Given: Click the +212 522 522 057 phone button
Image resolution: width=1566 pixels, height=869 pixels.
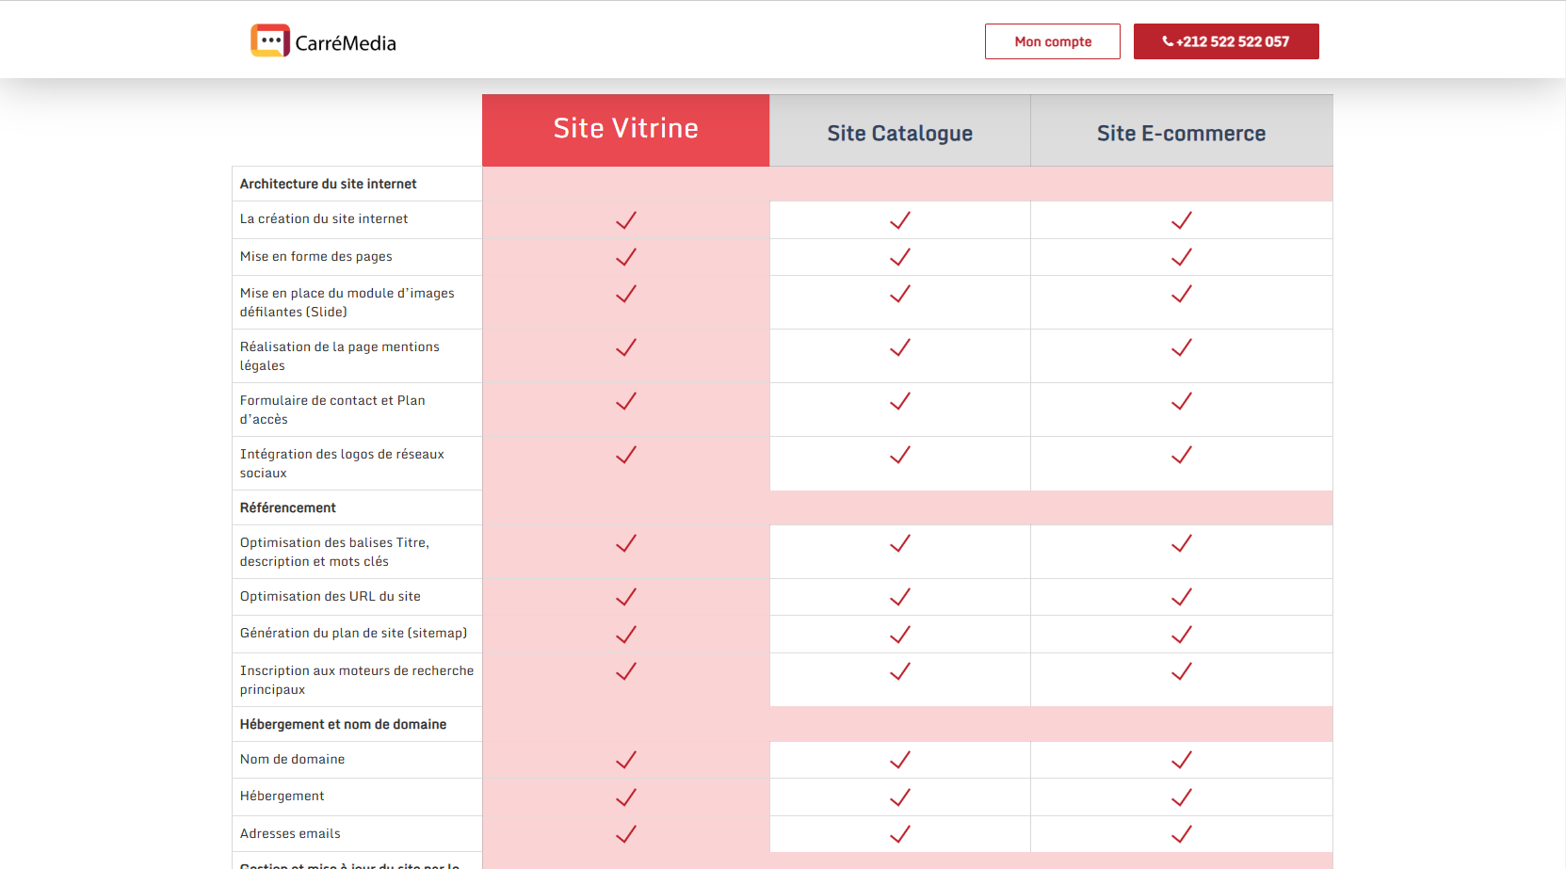Looking at the screenshot, I should [x=1225, y=41].
